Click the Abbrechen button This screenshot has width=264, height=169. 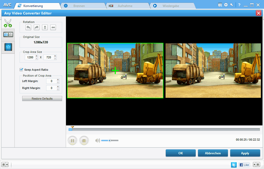213,153
